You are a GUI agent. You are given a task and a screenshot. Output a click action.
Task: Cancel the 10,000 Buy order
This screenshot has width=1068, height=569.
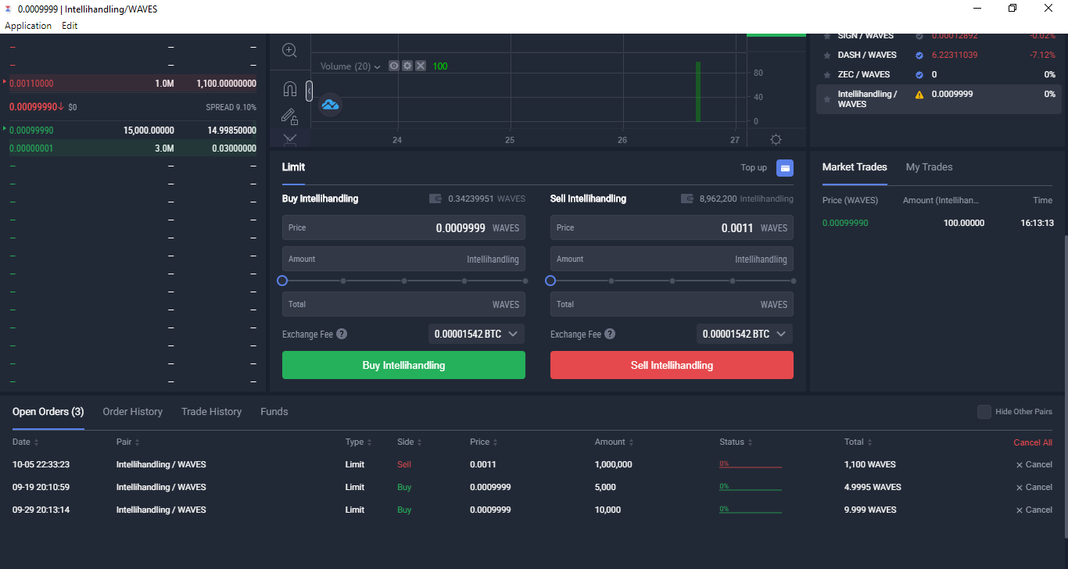[1034, 510]
